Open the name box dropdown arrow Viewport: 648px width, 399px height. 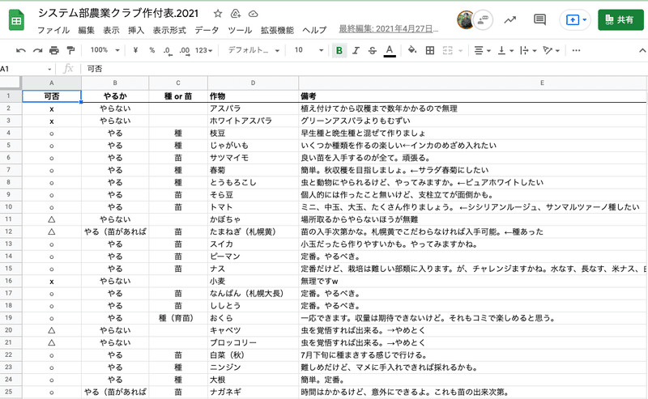[49, 69]
